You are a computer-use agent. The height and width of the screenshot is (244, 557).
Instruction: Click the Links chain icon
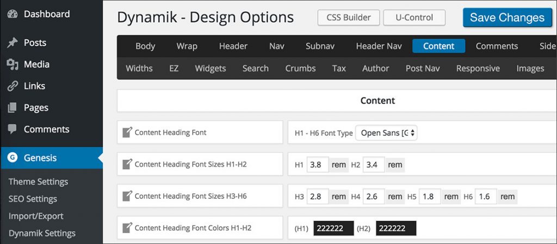(x=13, y=86)
